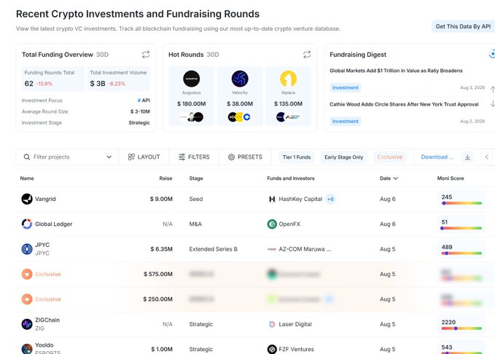Click the search magnifier icon
This screenshot has width=495, height=354.
point(27,157)
